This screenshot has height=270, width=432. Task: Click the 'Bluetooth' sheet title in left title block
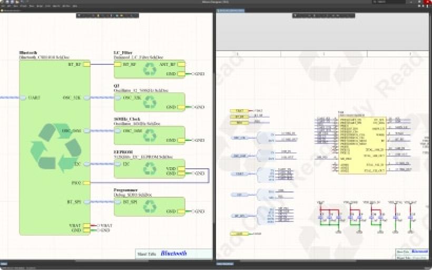point(173,253)
